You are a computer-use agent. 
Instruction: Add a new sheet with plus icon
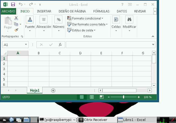53,90
